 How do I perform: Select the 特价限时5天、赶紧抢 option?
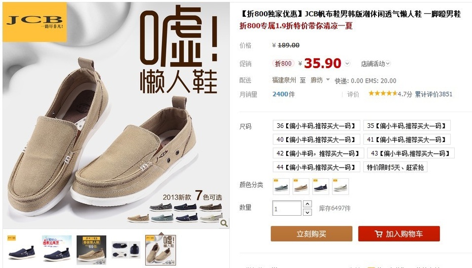coord(395,167)
